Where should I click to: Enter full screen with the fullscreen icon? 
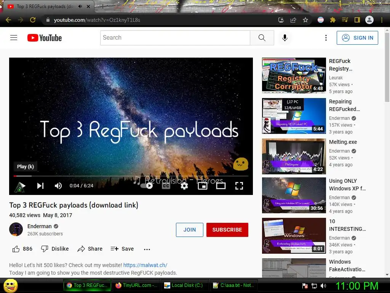(239, 186)
